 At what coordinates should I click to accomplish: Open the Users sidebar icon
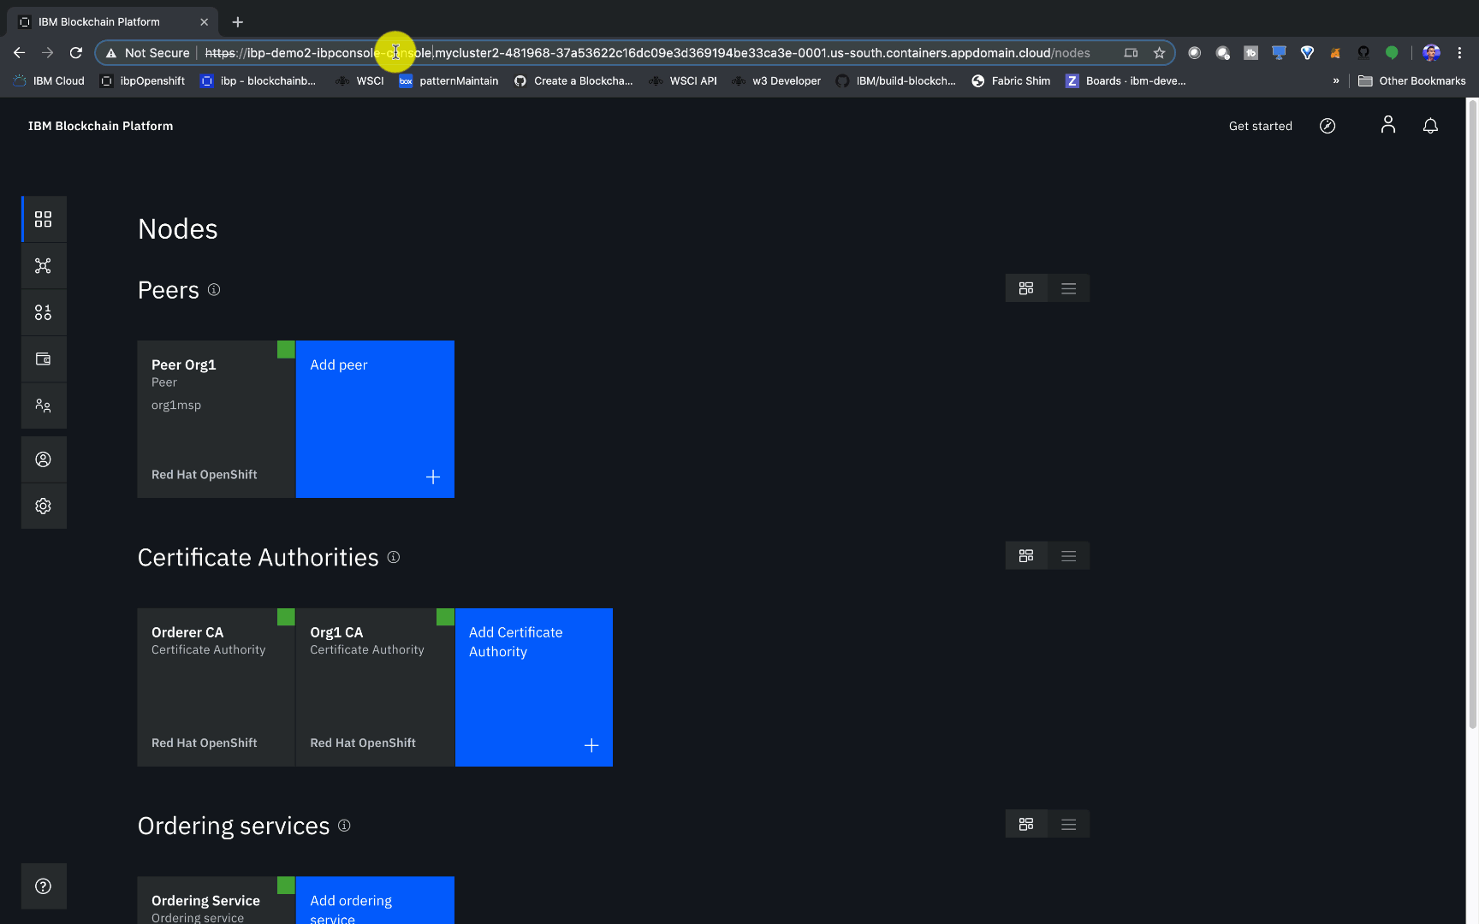click(x=43, y=459)
